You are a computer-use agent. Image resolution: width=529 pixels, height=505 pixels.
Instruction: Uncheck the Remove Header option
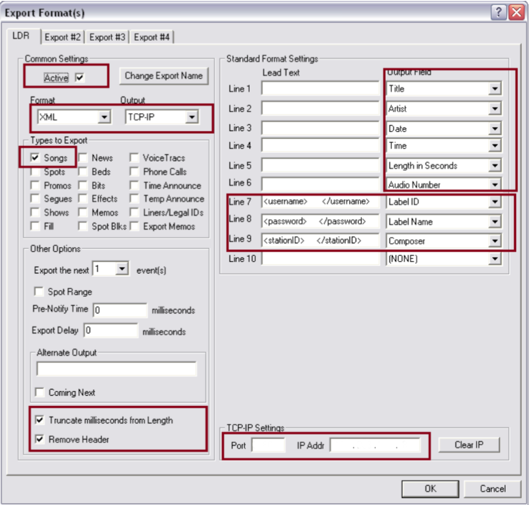(40, 439)
